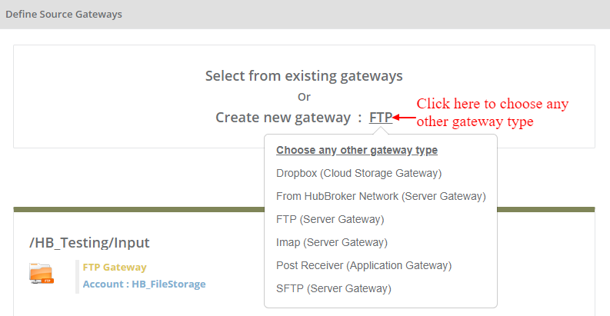Click the Create new gateway label
610x316 pixels.
click(x=282, y=118)
